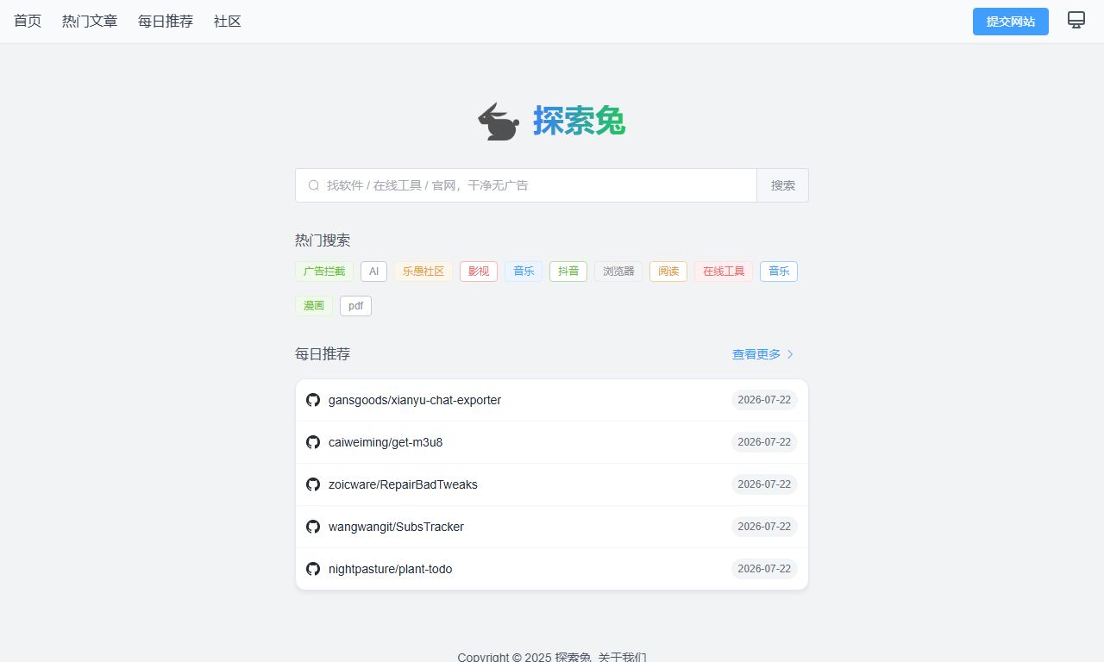Focus the search input field
The height and width of the screenshot is (662, 1104).
[526, 185]
